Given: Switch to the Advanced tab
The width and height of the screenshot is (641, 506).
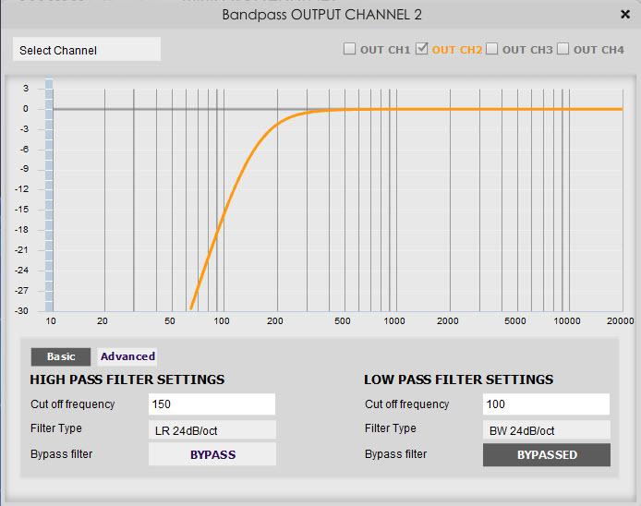Looking at the screenshot, I should coord(127,356).
